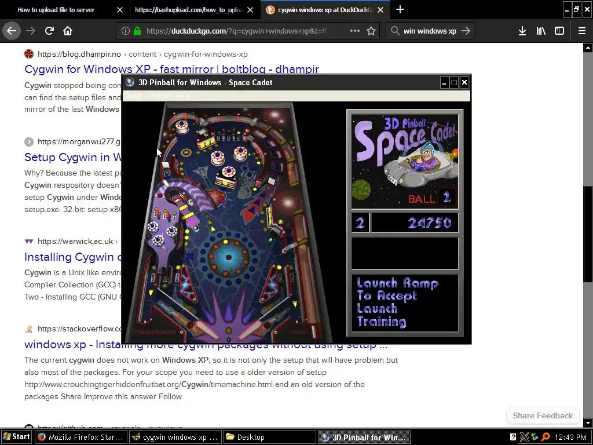Open the Firefox library icon
This screenshot has width=593, height=445.
tap(541, 31)
